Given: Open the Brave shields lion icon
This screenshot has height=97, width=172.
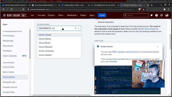Looking at the screenshot, I should click(x=139, y=9).
